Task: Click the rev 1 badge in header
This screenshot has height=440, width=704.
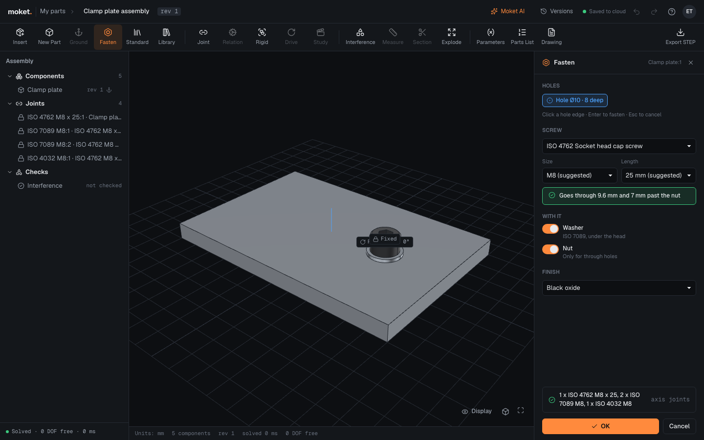Action: 169,11
